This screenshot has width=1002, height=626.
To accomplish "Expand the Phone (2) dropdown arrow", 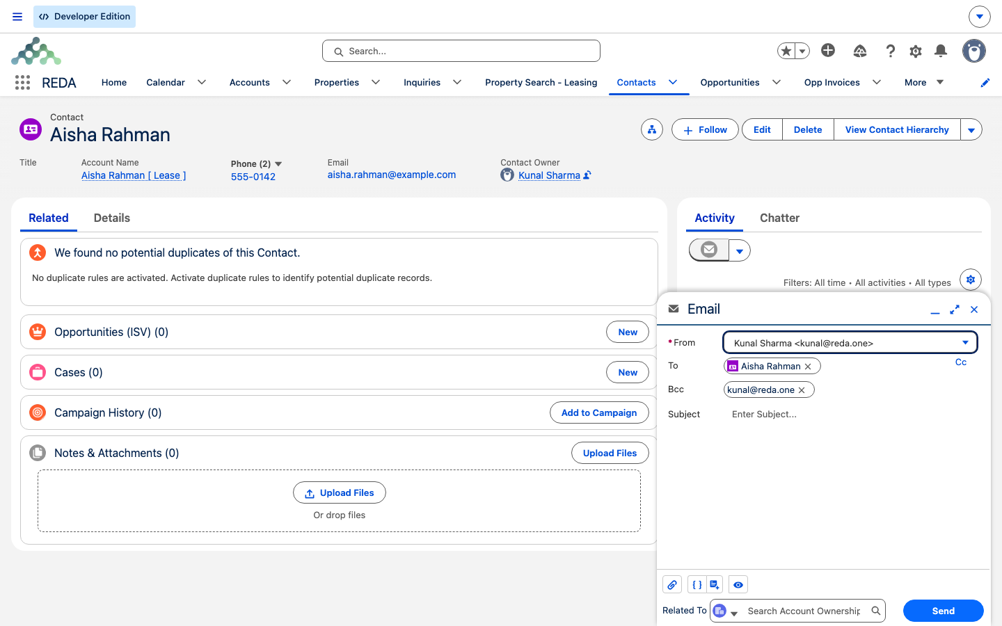I will point(278,164).
